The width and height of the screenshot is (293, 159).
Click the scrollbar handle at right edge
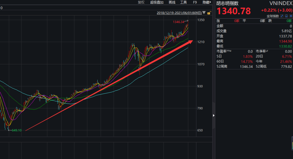(x=292, y=143)
